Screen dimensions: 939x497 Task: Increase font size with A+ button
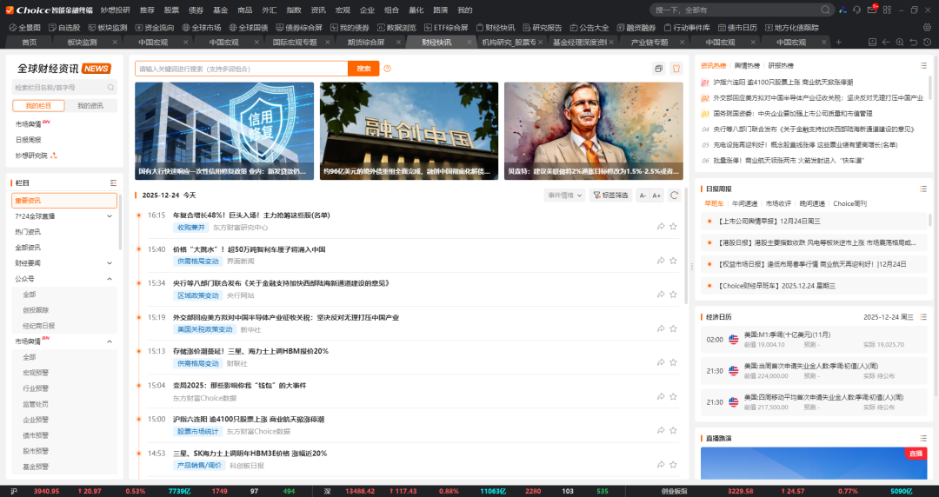click(x=656, y=195)
